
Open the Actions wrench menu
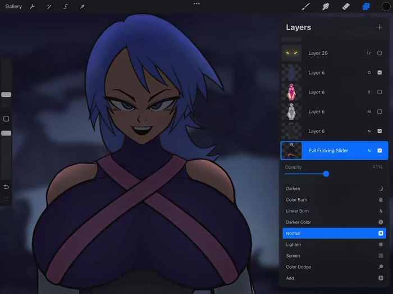[33, 7]
